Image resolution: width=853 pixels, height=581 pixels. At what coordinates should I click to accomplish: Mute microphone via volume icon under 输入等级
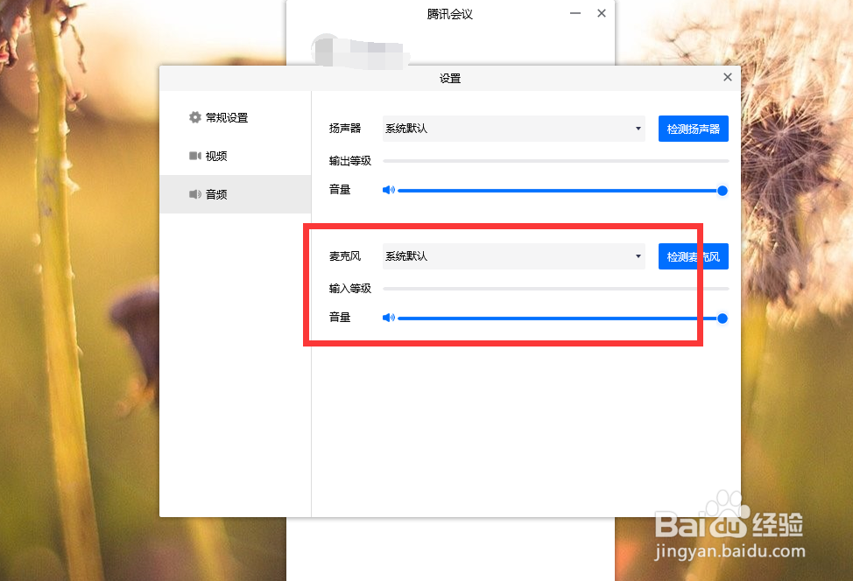[x=389, y=318]
